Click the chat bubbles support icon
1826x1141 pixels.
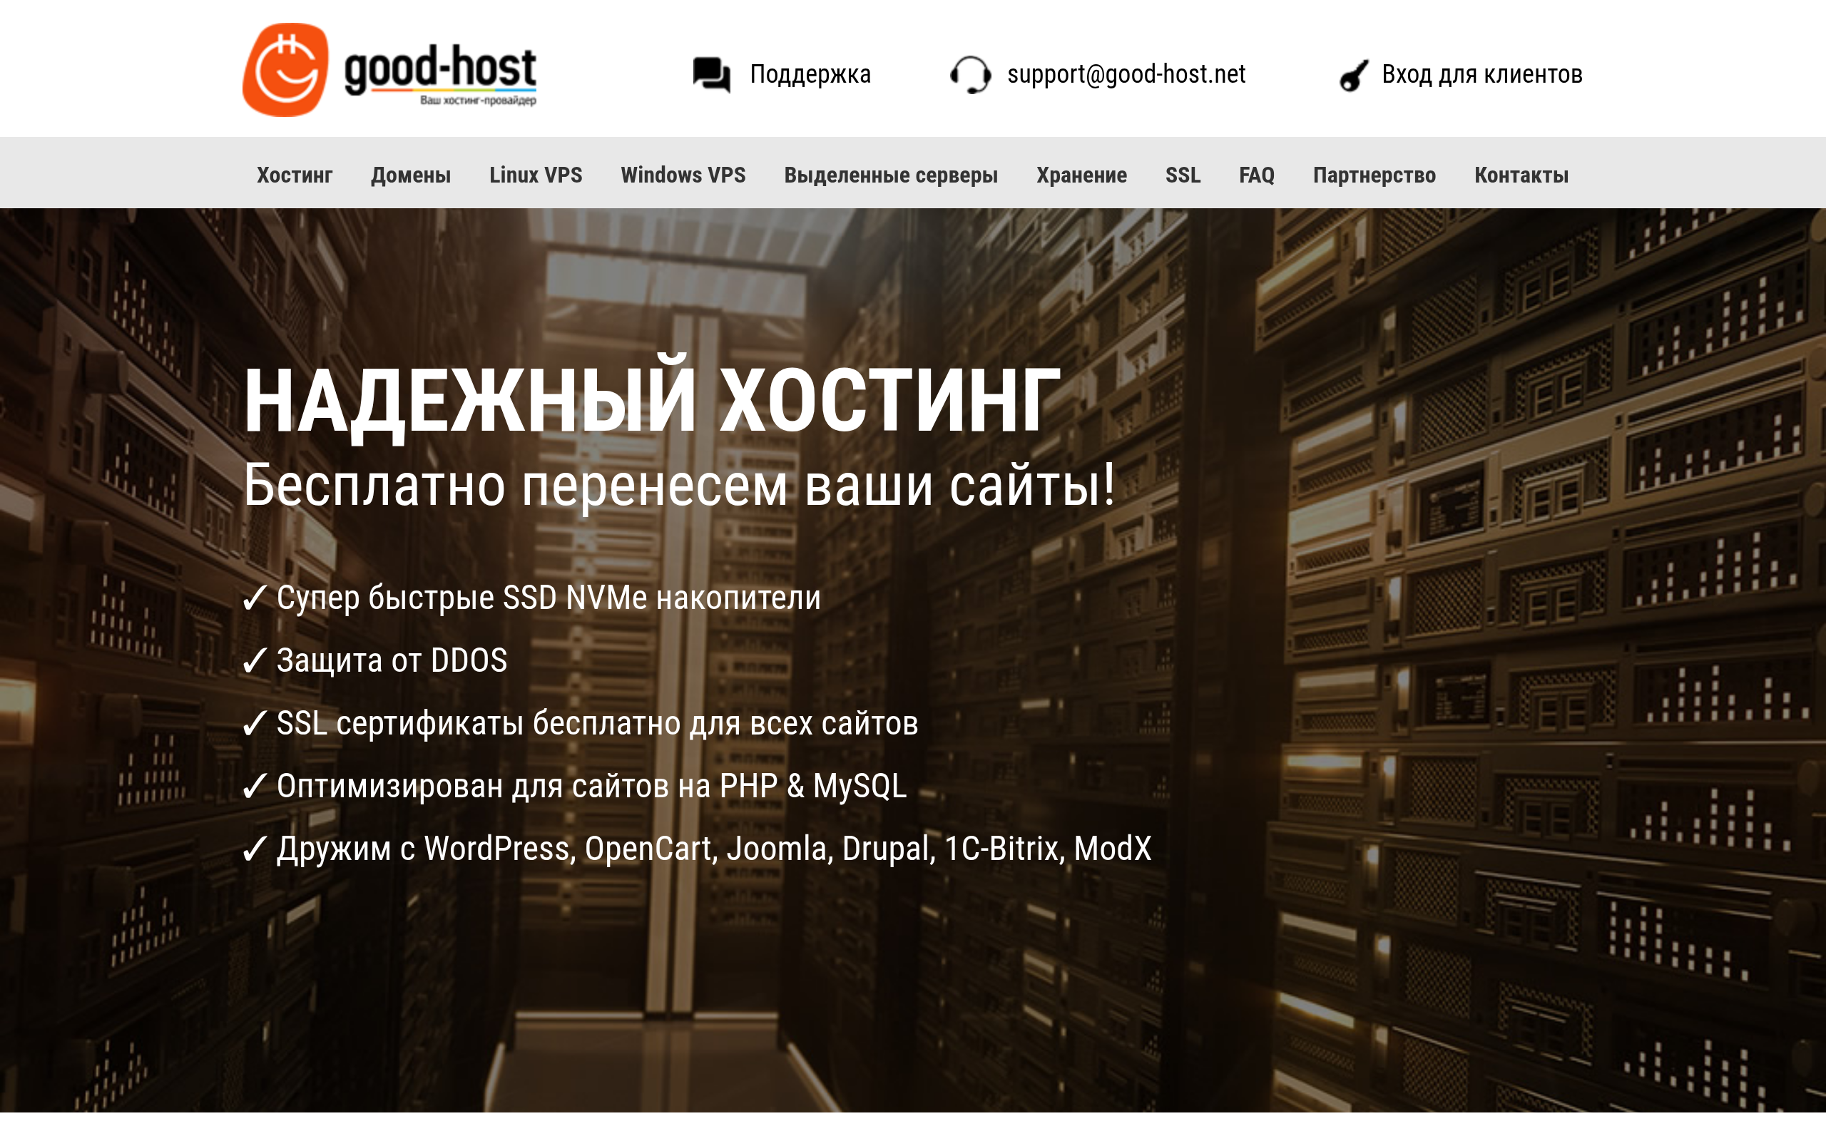point(712,75)
